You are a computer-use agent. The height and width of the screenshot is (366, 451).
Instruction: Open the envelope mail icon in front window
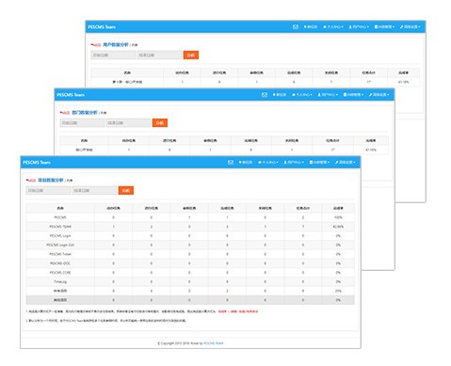click(231, 162)
